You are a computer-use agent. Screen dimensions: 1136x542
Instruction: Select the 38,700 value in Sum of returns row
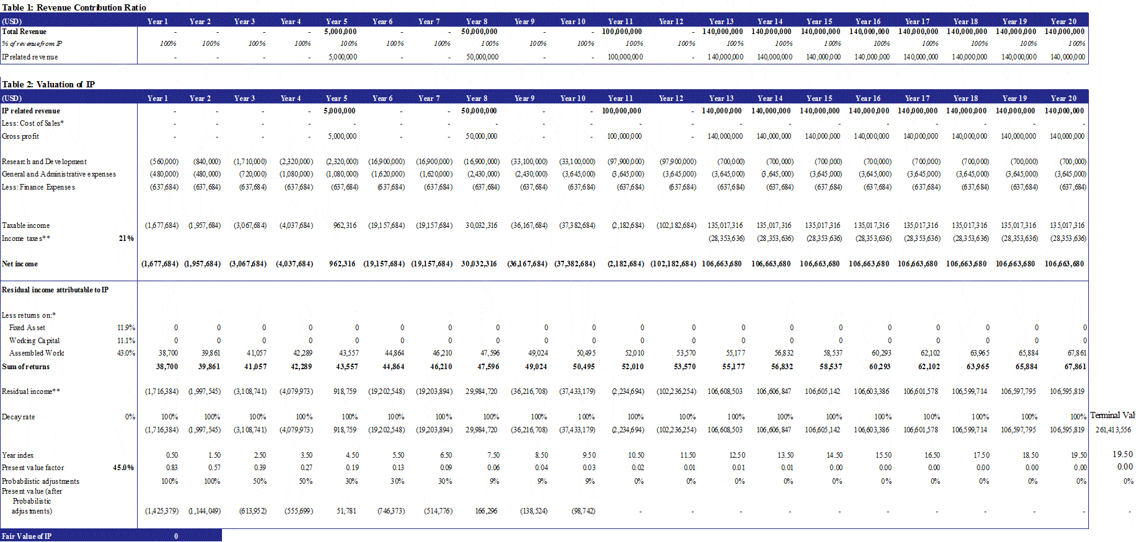point(167,367)
